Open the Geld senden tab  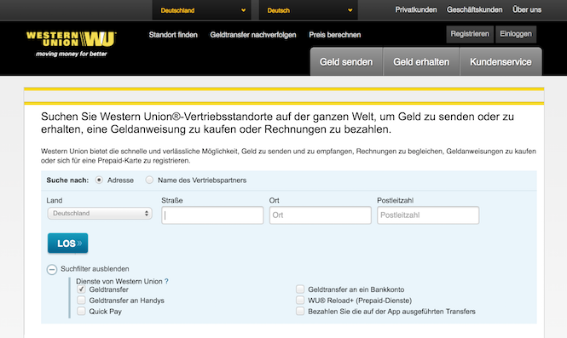pyautogui.click(x=346, y=62)
